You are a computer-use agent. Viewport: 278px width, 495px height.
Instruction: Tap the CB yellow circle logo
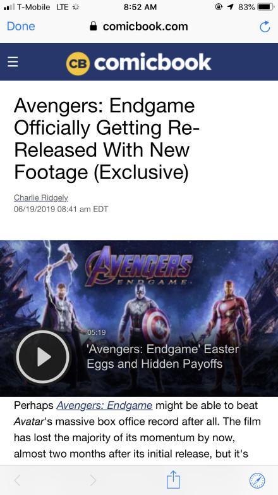[x=78, y=63]
